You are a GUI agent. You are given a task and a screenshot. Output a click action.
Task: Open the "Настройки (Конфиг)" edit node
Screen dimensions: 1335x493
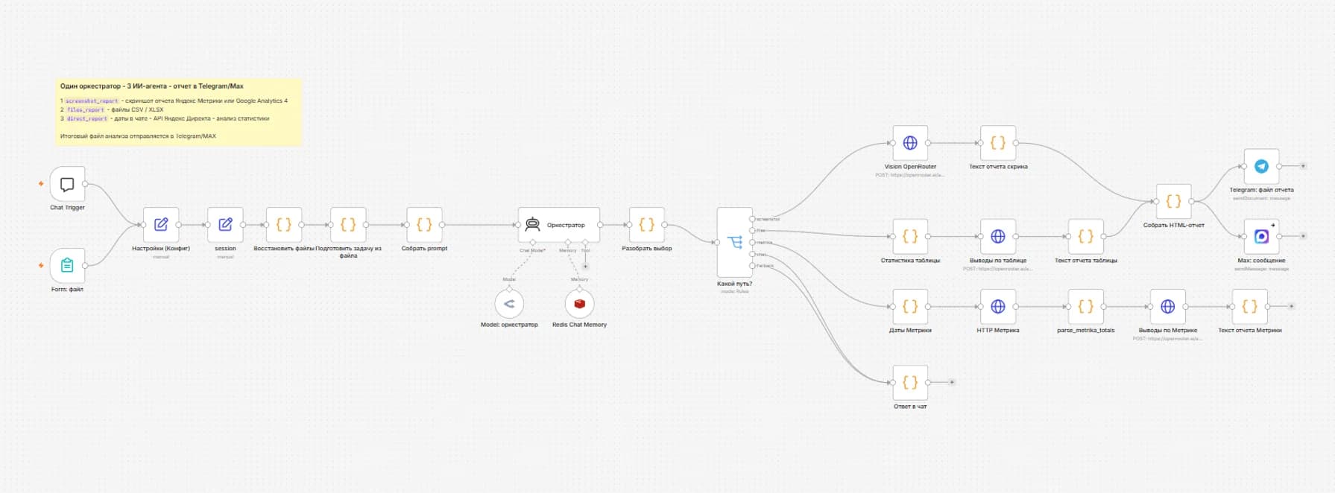pyautogui.click(x=161, y=225)
